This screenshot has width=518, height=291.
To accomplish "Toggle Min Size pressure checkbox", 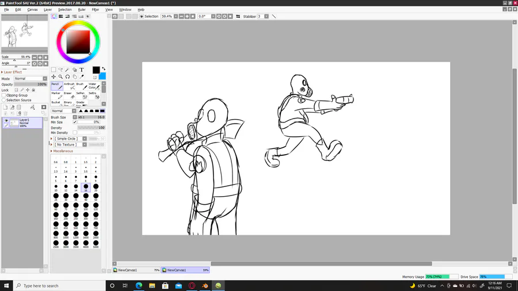I will coord(75,122).
